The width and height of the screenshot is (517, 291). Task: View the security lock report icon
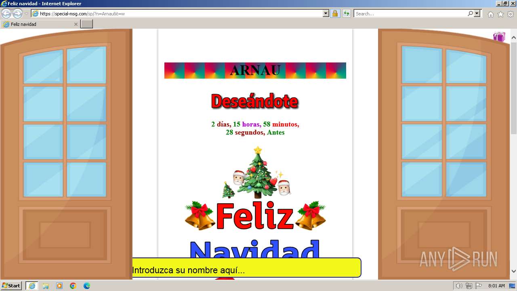[335, 13]
